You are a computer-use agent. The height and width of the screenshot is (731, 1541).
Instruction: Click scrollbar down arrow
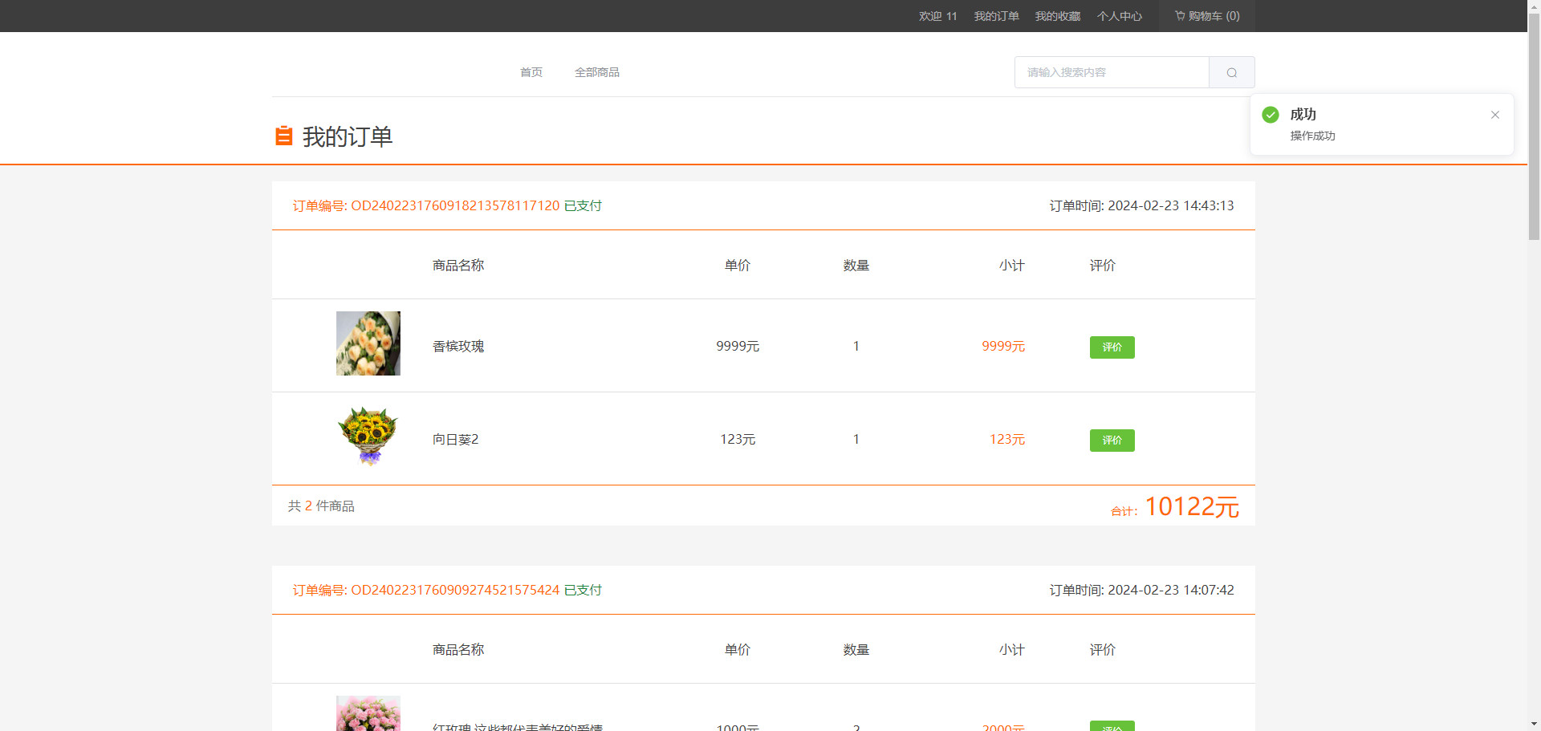click(x=1534, y=724)
